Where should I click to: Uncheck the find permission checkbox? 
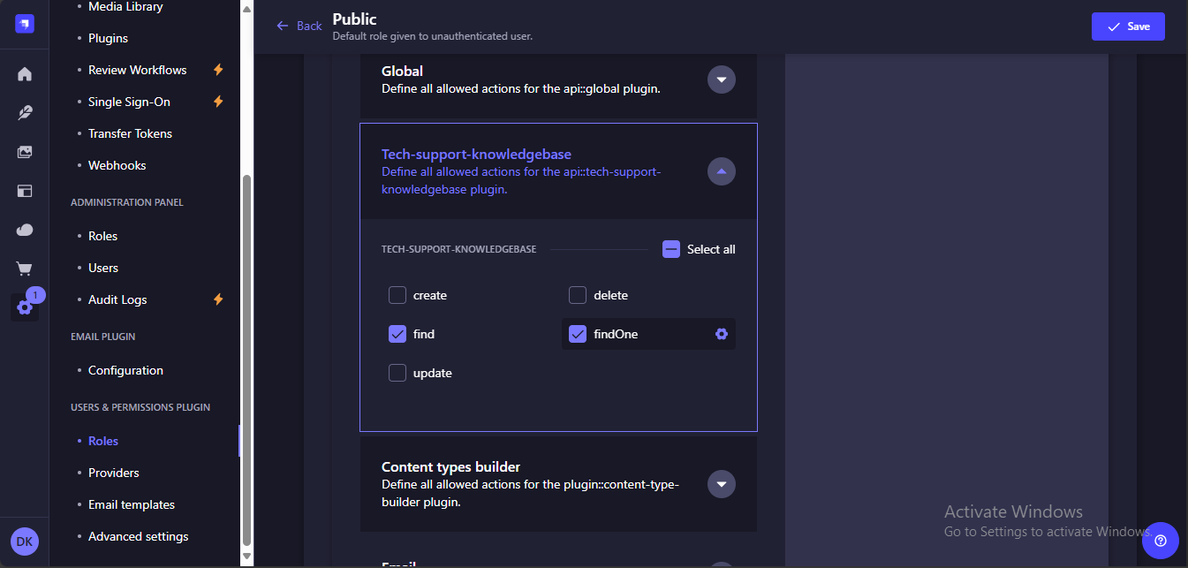click(x=397, y=334)
